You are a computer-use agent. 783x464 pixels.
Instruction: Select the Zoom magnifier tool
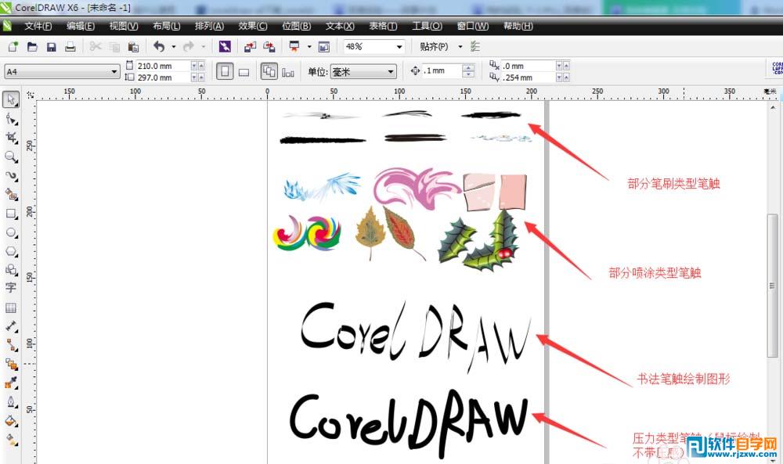coord(11,156)
